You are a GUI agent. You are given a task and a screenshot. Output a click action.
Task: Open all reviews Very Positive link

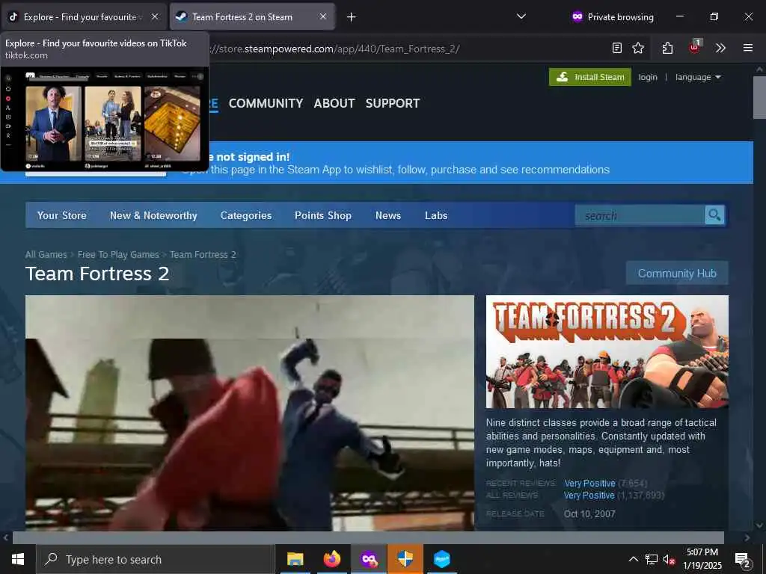pyautogui.click(x=589, y=495)
